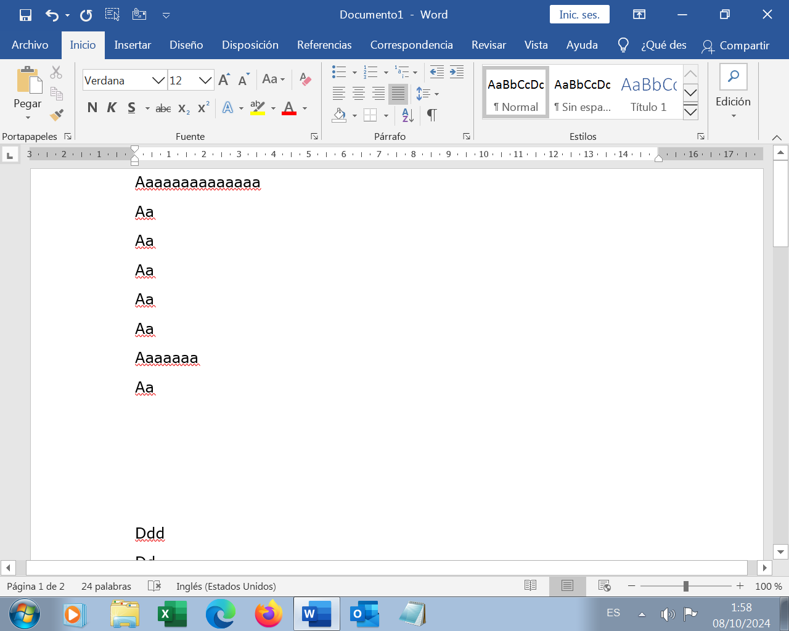
Task: Open the Revisar ribbon tab
Action: (x=489, y=45)
